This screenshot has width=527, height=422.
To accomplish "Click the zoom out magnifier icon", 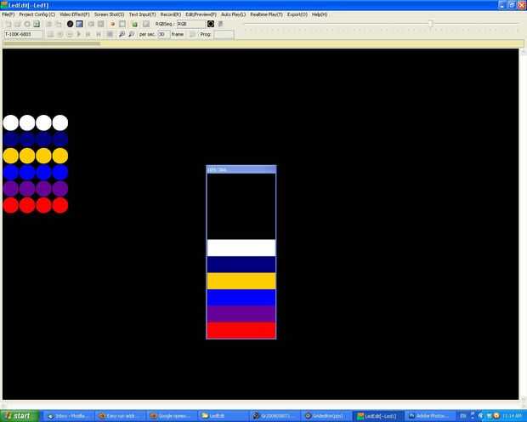I will click(132, 34).
